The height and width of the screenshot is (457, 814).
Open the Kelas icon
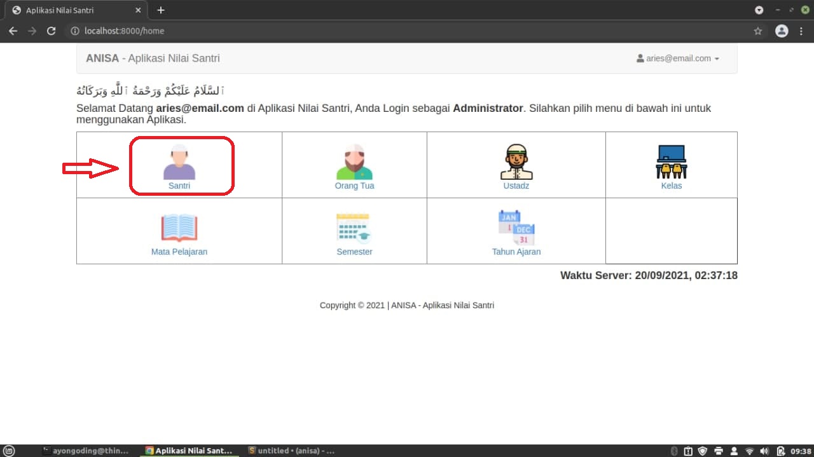[x=672, y=160]
